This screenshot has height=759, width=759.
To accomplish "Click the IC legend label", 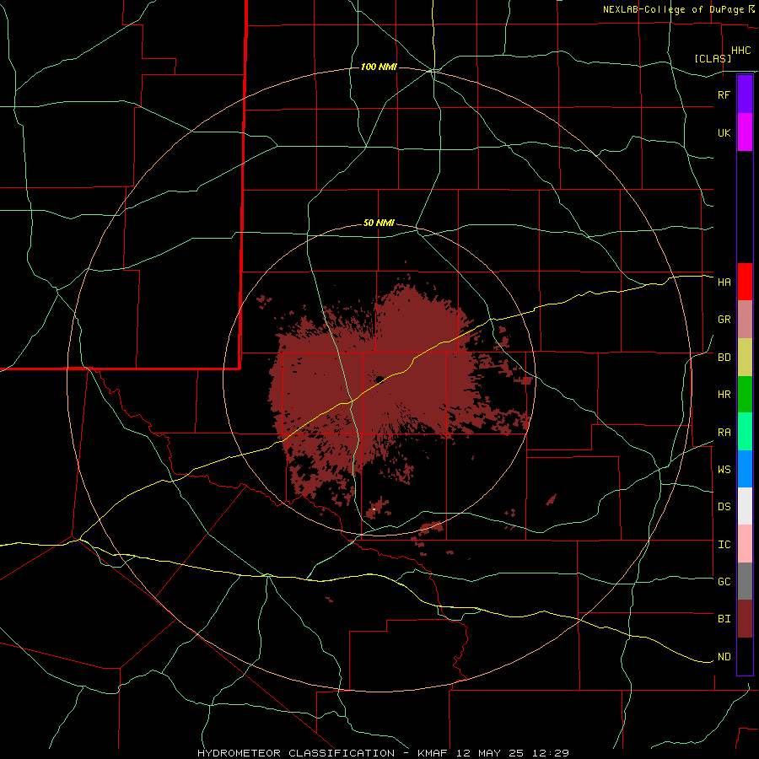I will pos(724,545).
